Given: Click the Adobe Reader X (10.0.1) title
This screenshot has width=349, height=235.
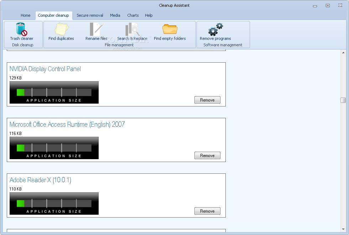Looking at the screenshot, I should (x=40, y=180).
